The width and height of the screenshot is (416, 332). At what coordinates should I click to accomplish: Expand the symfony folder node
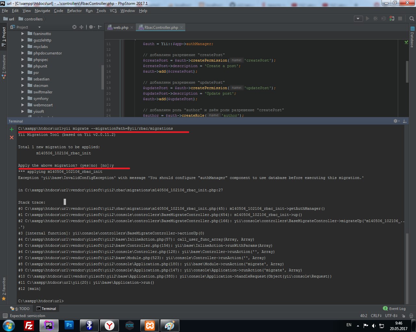pos(23,99)
